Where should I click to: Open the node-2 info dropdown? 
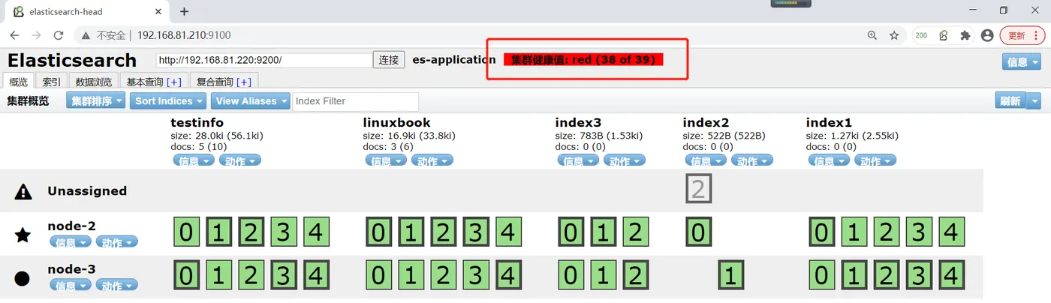[71, 241]
